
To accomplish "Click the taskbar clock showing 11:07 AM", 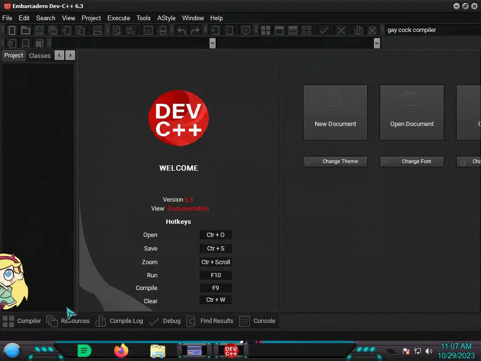I will tap(456, 346).
